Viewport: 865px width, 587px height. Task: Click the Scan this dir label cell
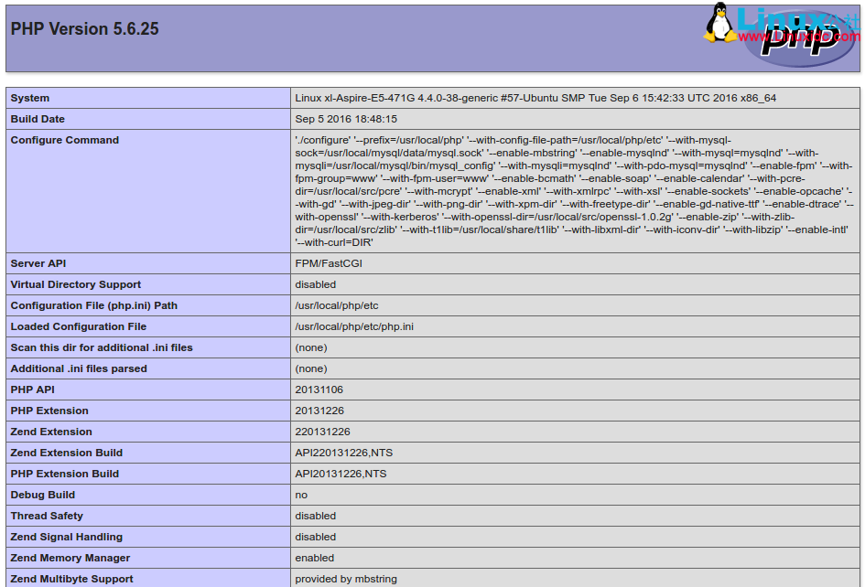(102, 347)
